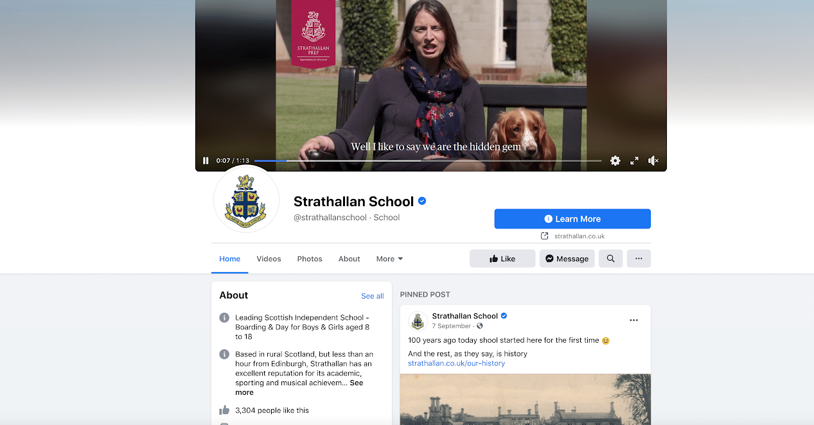
Task: Click the verified badge beside Strathallan School
Action: (x=422, y=201)
